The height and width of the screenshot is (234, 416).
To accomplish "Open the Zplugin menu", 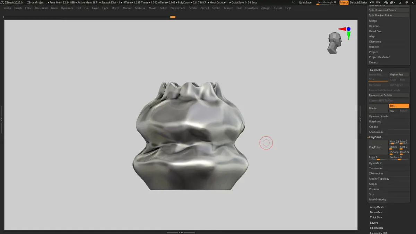I will point(266,8).
